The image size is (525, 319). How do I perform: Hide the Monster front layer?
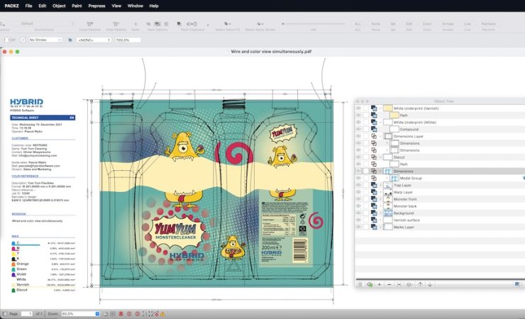(358, 199)
